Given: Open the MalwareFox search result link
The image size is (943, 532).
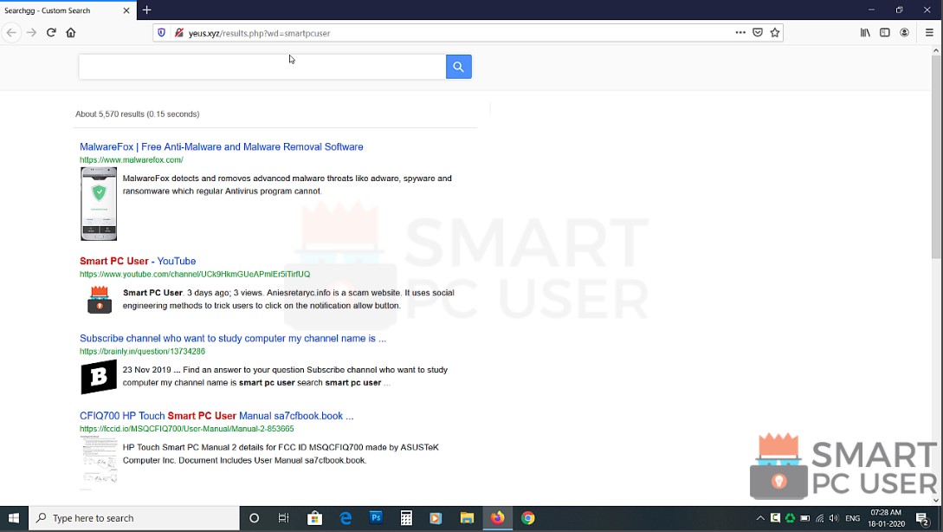Looking at the screenshot, I should (x=221, y=146).
